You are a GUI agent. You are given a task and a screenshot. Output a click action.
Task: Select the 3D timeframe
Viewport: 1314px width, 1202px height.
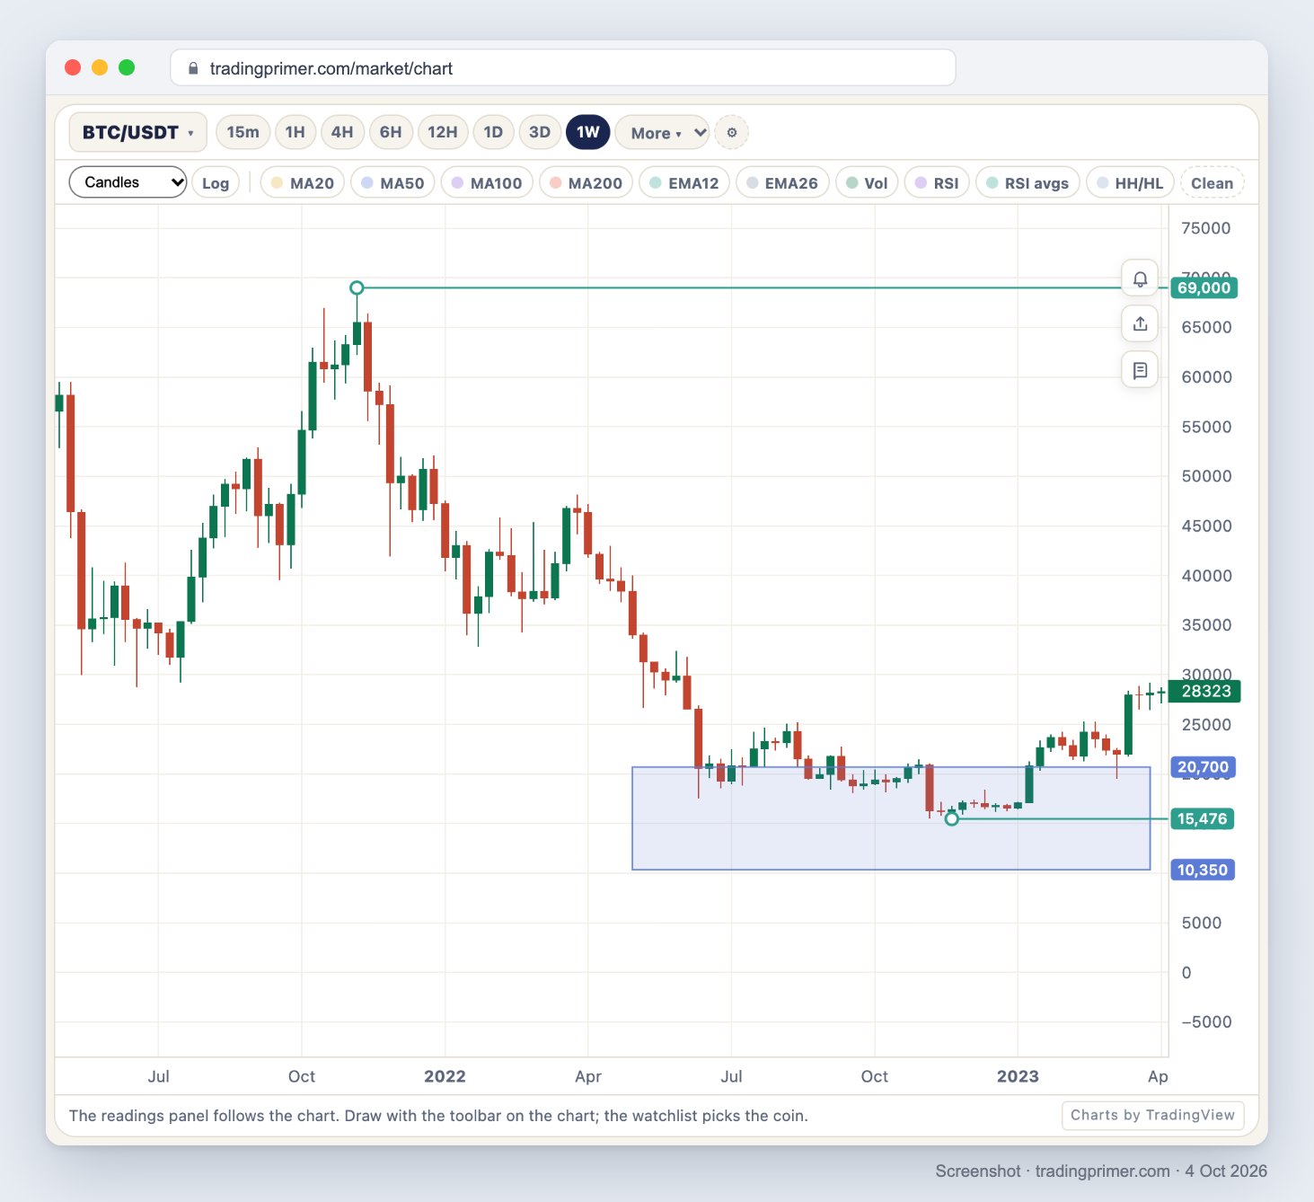540,132
